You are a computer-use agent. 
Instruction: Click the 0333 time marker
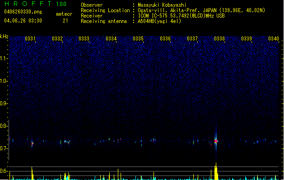(x=84, y=39)
